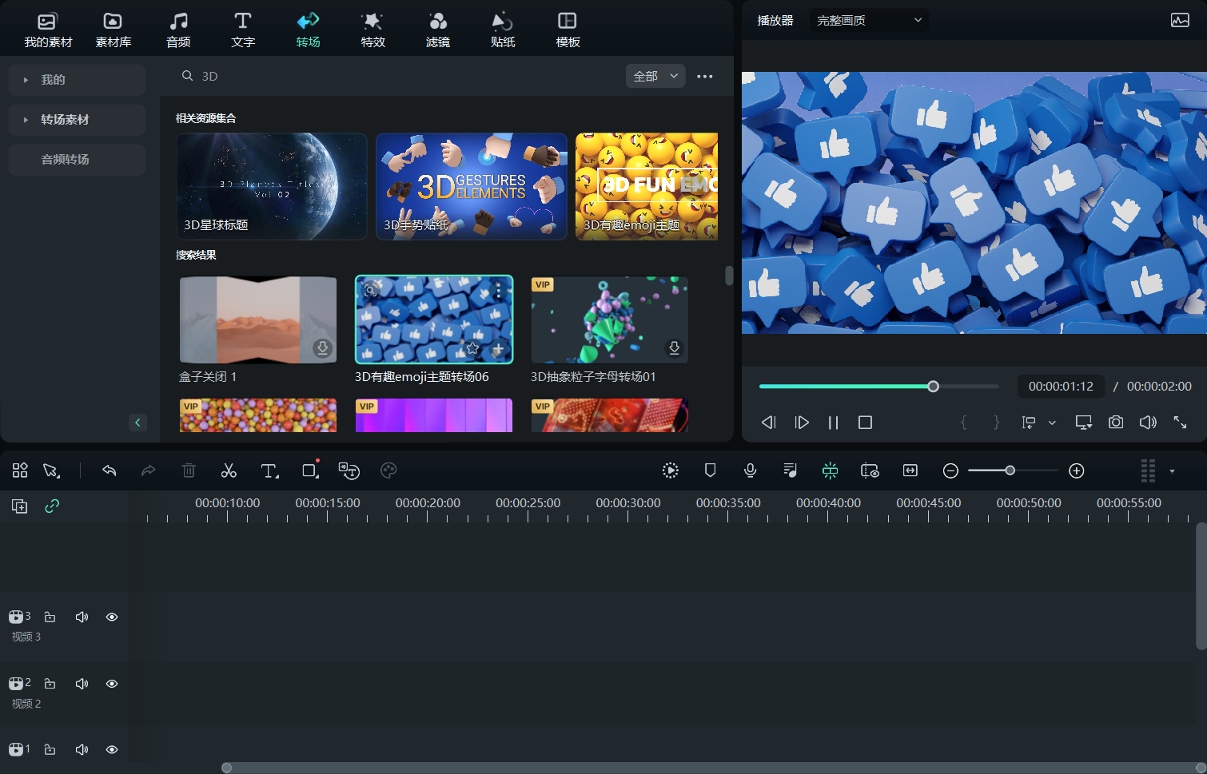The width and height of the screenshot is (1207, 774).
Task: Hide the 视频 3 track with eye icon
Action: pos(112,617)
